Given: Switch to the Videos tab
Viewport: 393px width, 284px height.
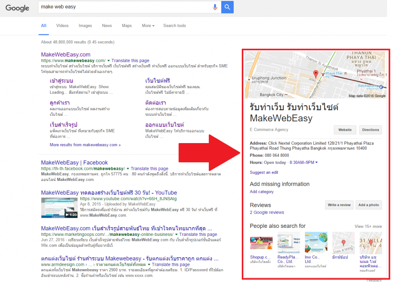Looking at the screenshot, I should click(x=62, y=26).
